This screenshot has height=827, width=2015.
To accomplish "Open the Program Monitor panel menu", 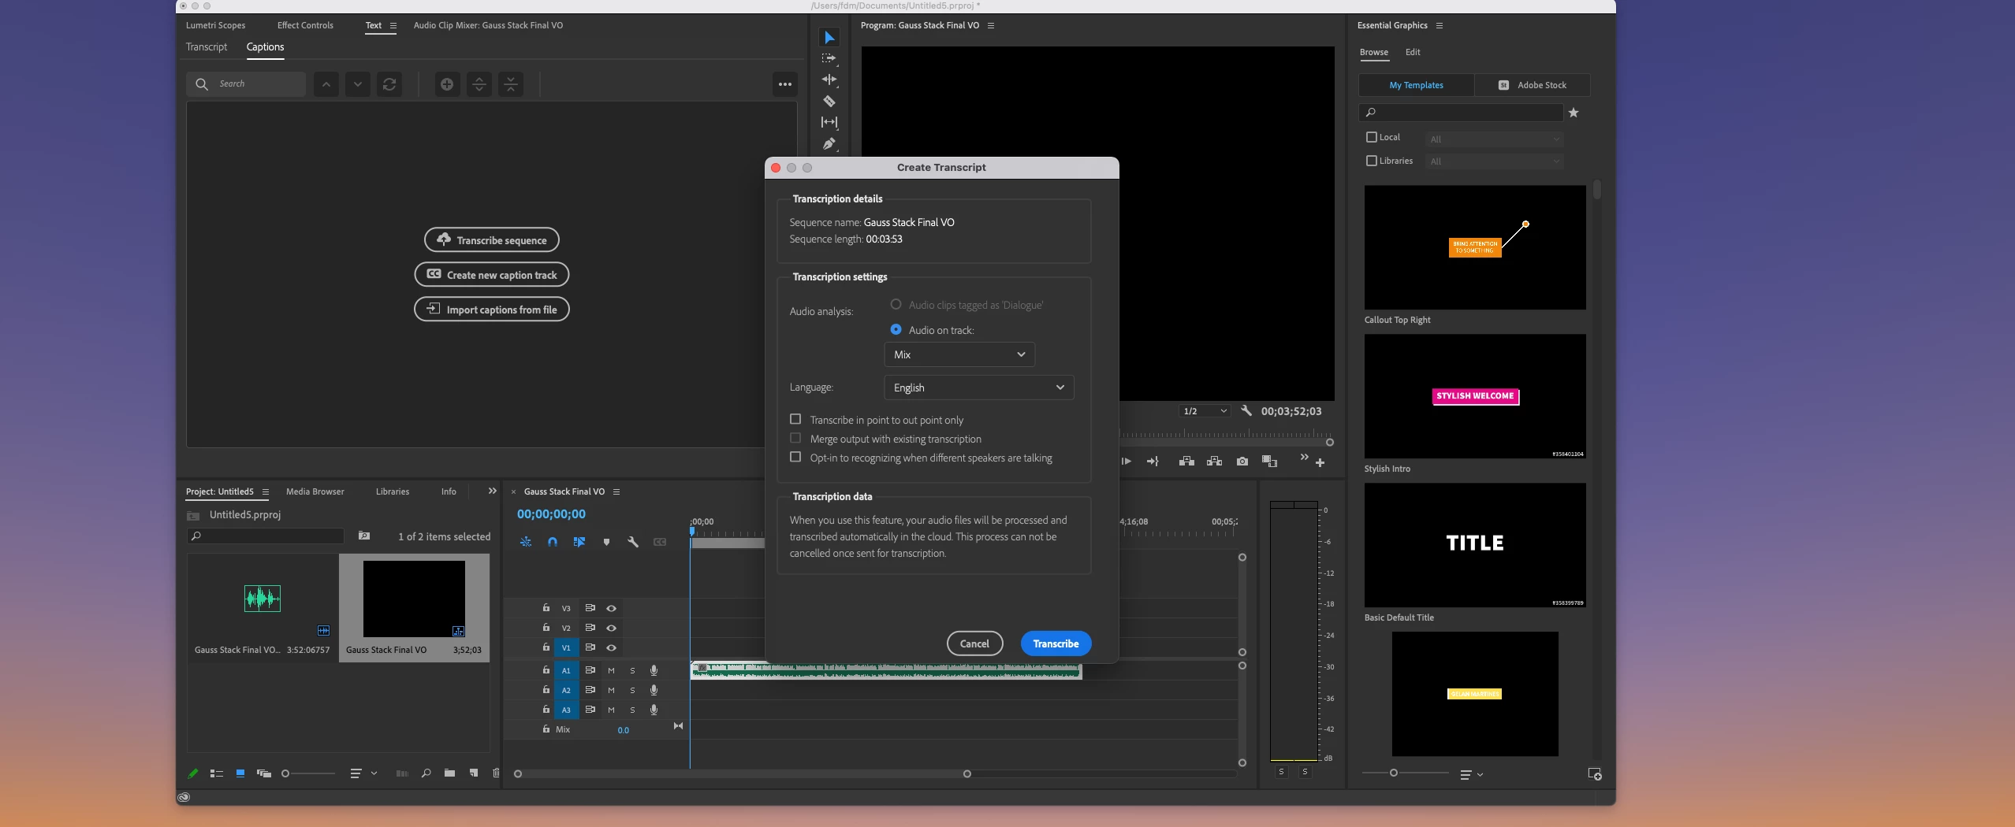I will coord(991,25).
